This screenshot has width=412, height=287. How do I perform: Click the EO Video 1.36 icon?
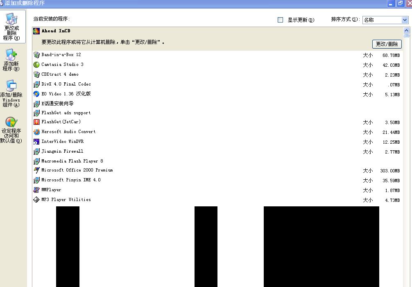coord(36,94)
